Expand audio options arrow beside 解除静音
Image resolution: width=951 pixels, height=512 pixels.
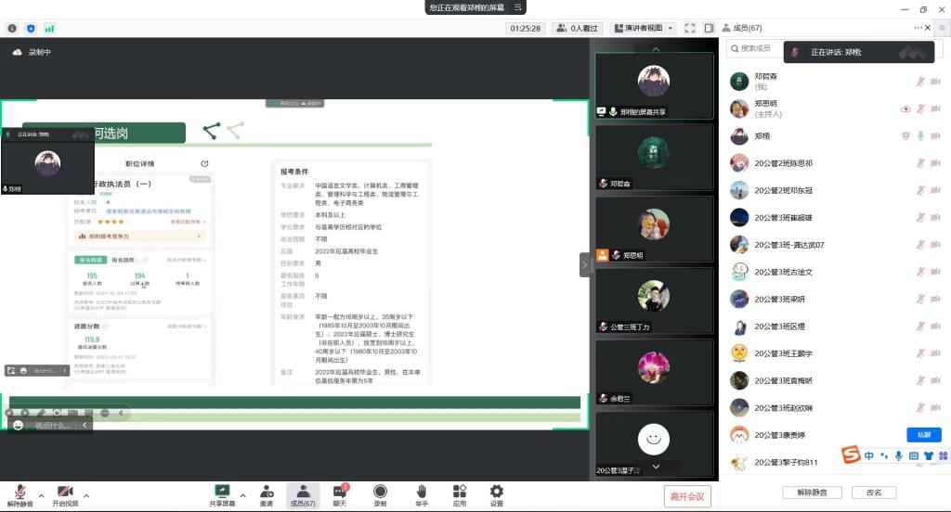tap(41, 495)
